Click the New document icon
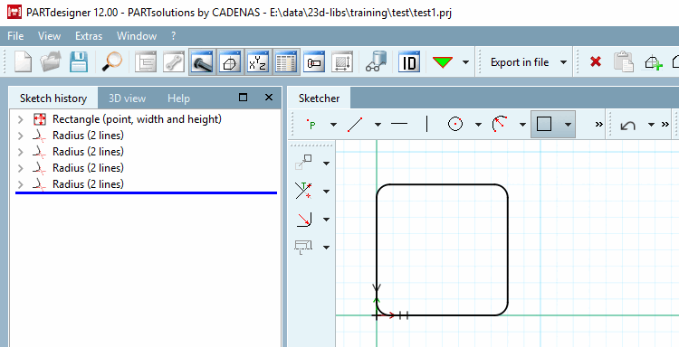 point(23,61)
